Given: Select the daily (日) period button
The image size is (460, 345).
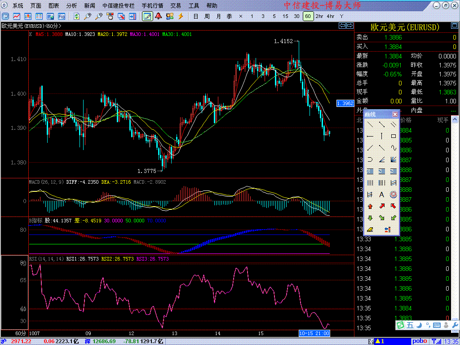Looking at the screenshot, I should (x=195, y=16).
